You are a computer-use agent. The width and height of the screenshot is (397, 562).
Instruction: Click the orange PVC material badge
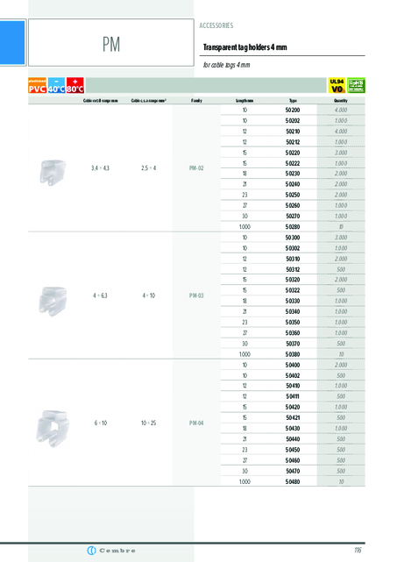(x=38, y=85)
